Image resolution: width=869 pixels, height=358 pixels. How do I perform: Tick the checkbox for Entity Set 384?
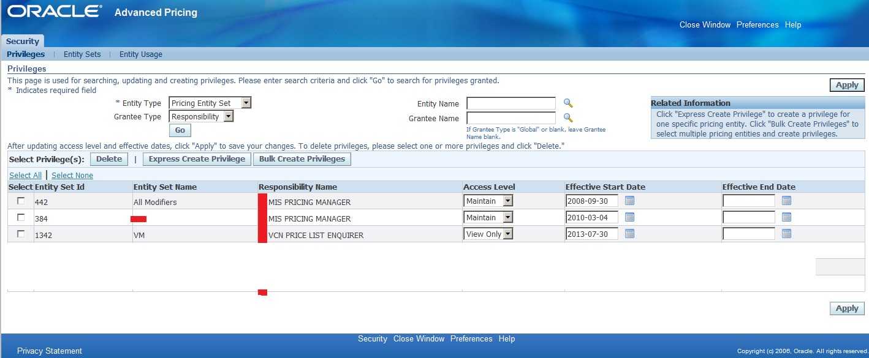[21, 217]
